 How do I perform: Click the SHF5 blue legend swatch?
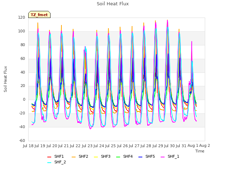tap(141, 157)
